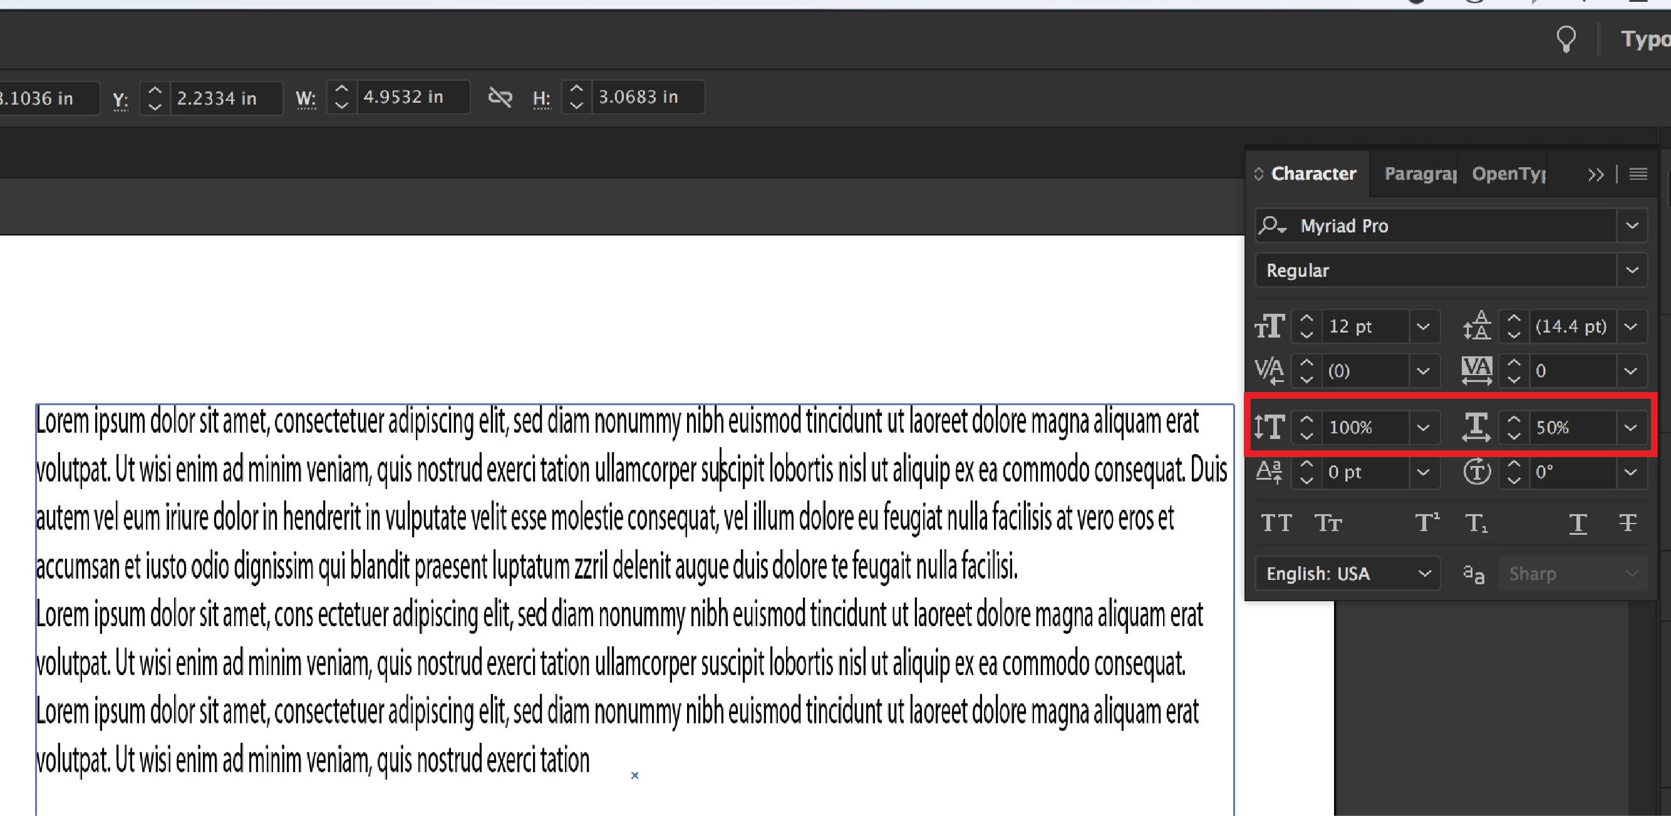Increase horizontal scale 50% with up stepper

coord(1513,420)
